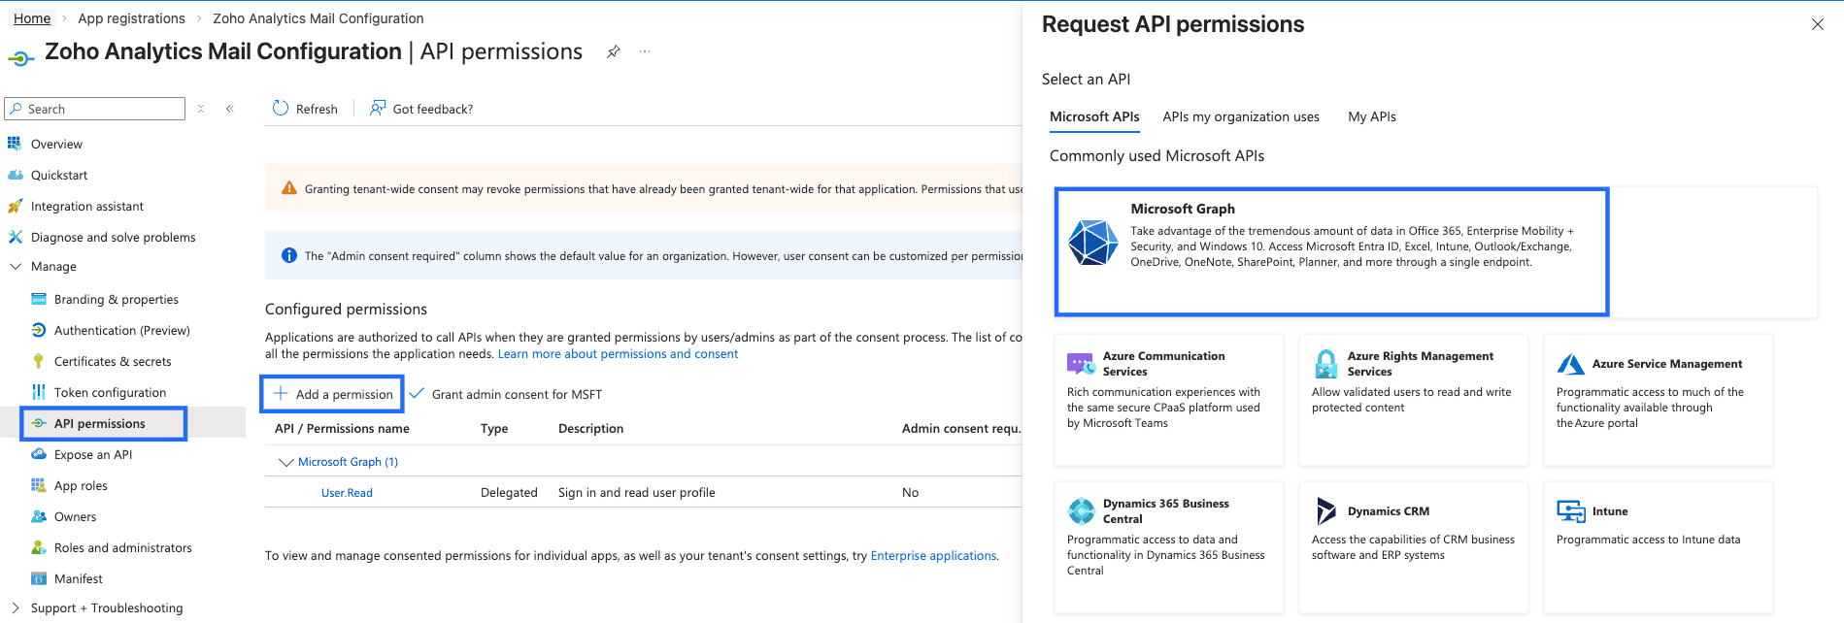Screen dimensions: 1844x623
Task: Click Grant admin consent for MSFT
Action: coord(516,395)
